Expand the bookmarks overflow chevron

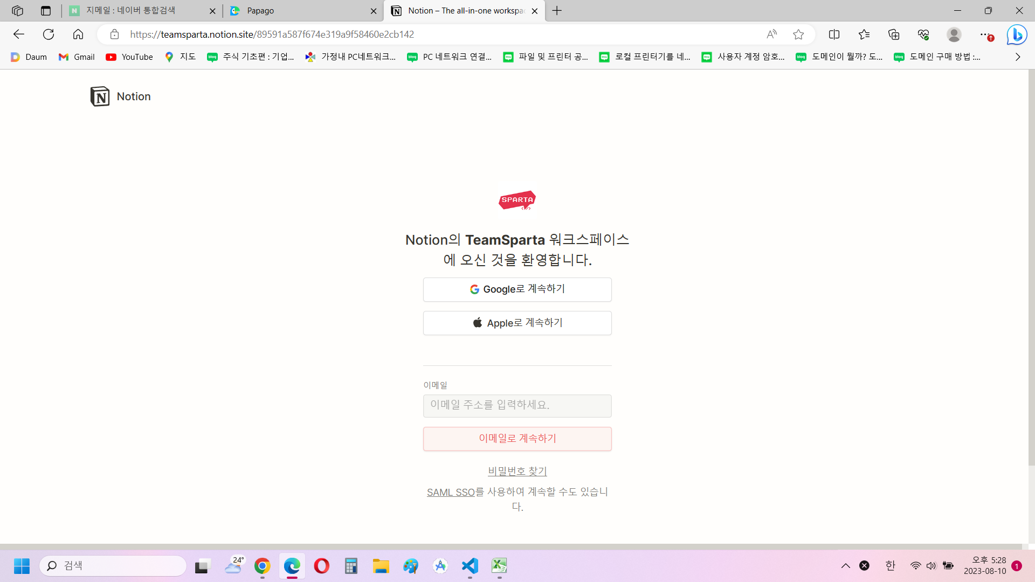[1018, 57]
